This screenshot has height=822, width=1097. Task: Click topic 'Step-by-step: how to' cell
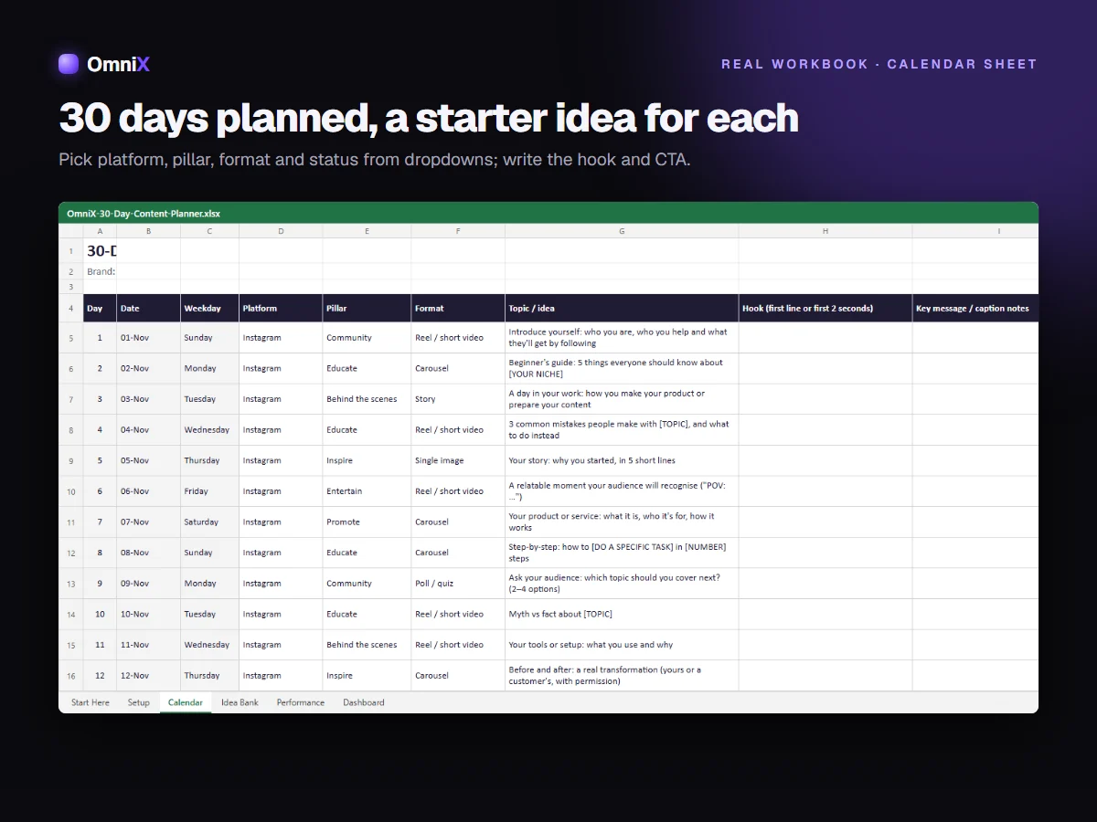click(x=622, y=553)
